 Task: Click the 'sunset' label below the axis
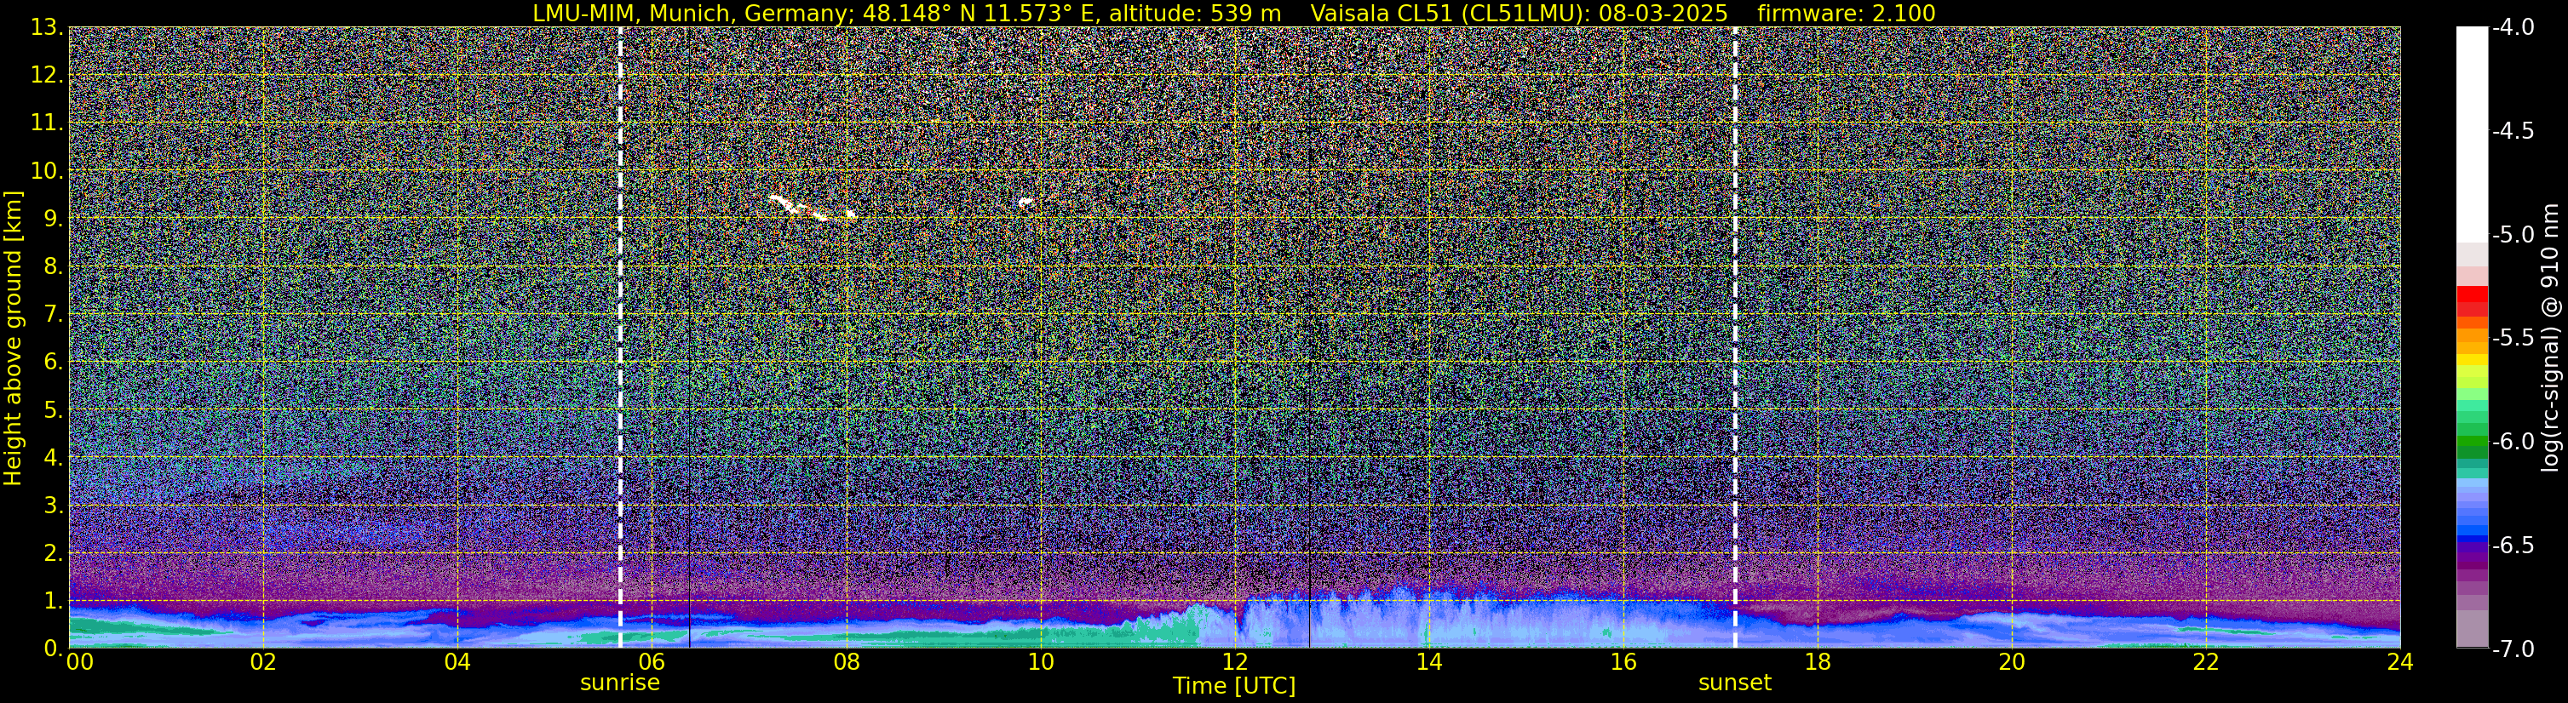(1735, 683)
